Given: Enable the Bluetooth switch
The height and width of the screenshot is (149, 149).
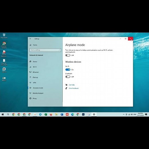Looking at the screenshot, I should click(68, 77).
